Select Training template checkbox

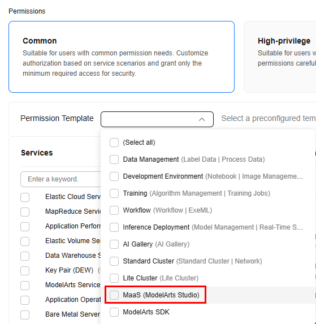114,193
